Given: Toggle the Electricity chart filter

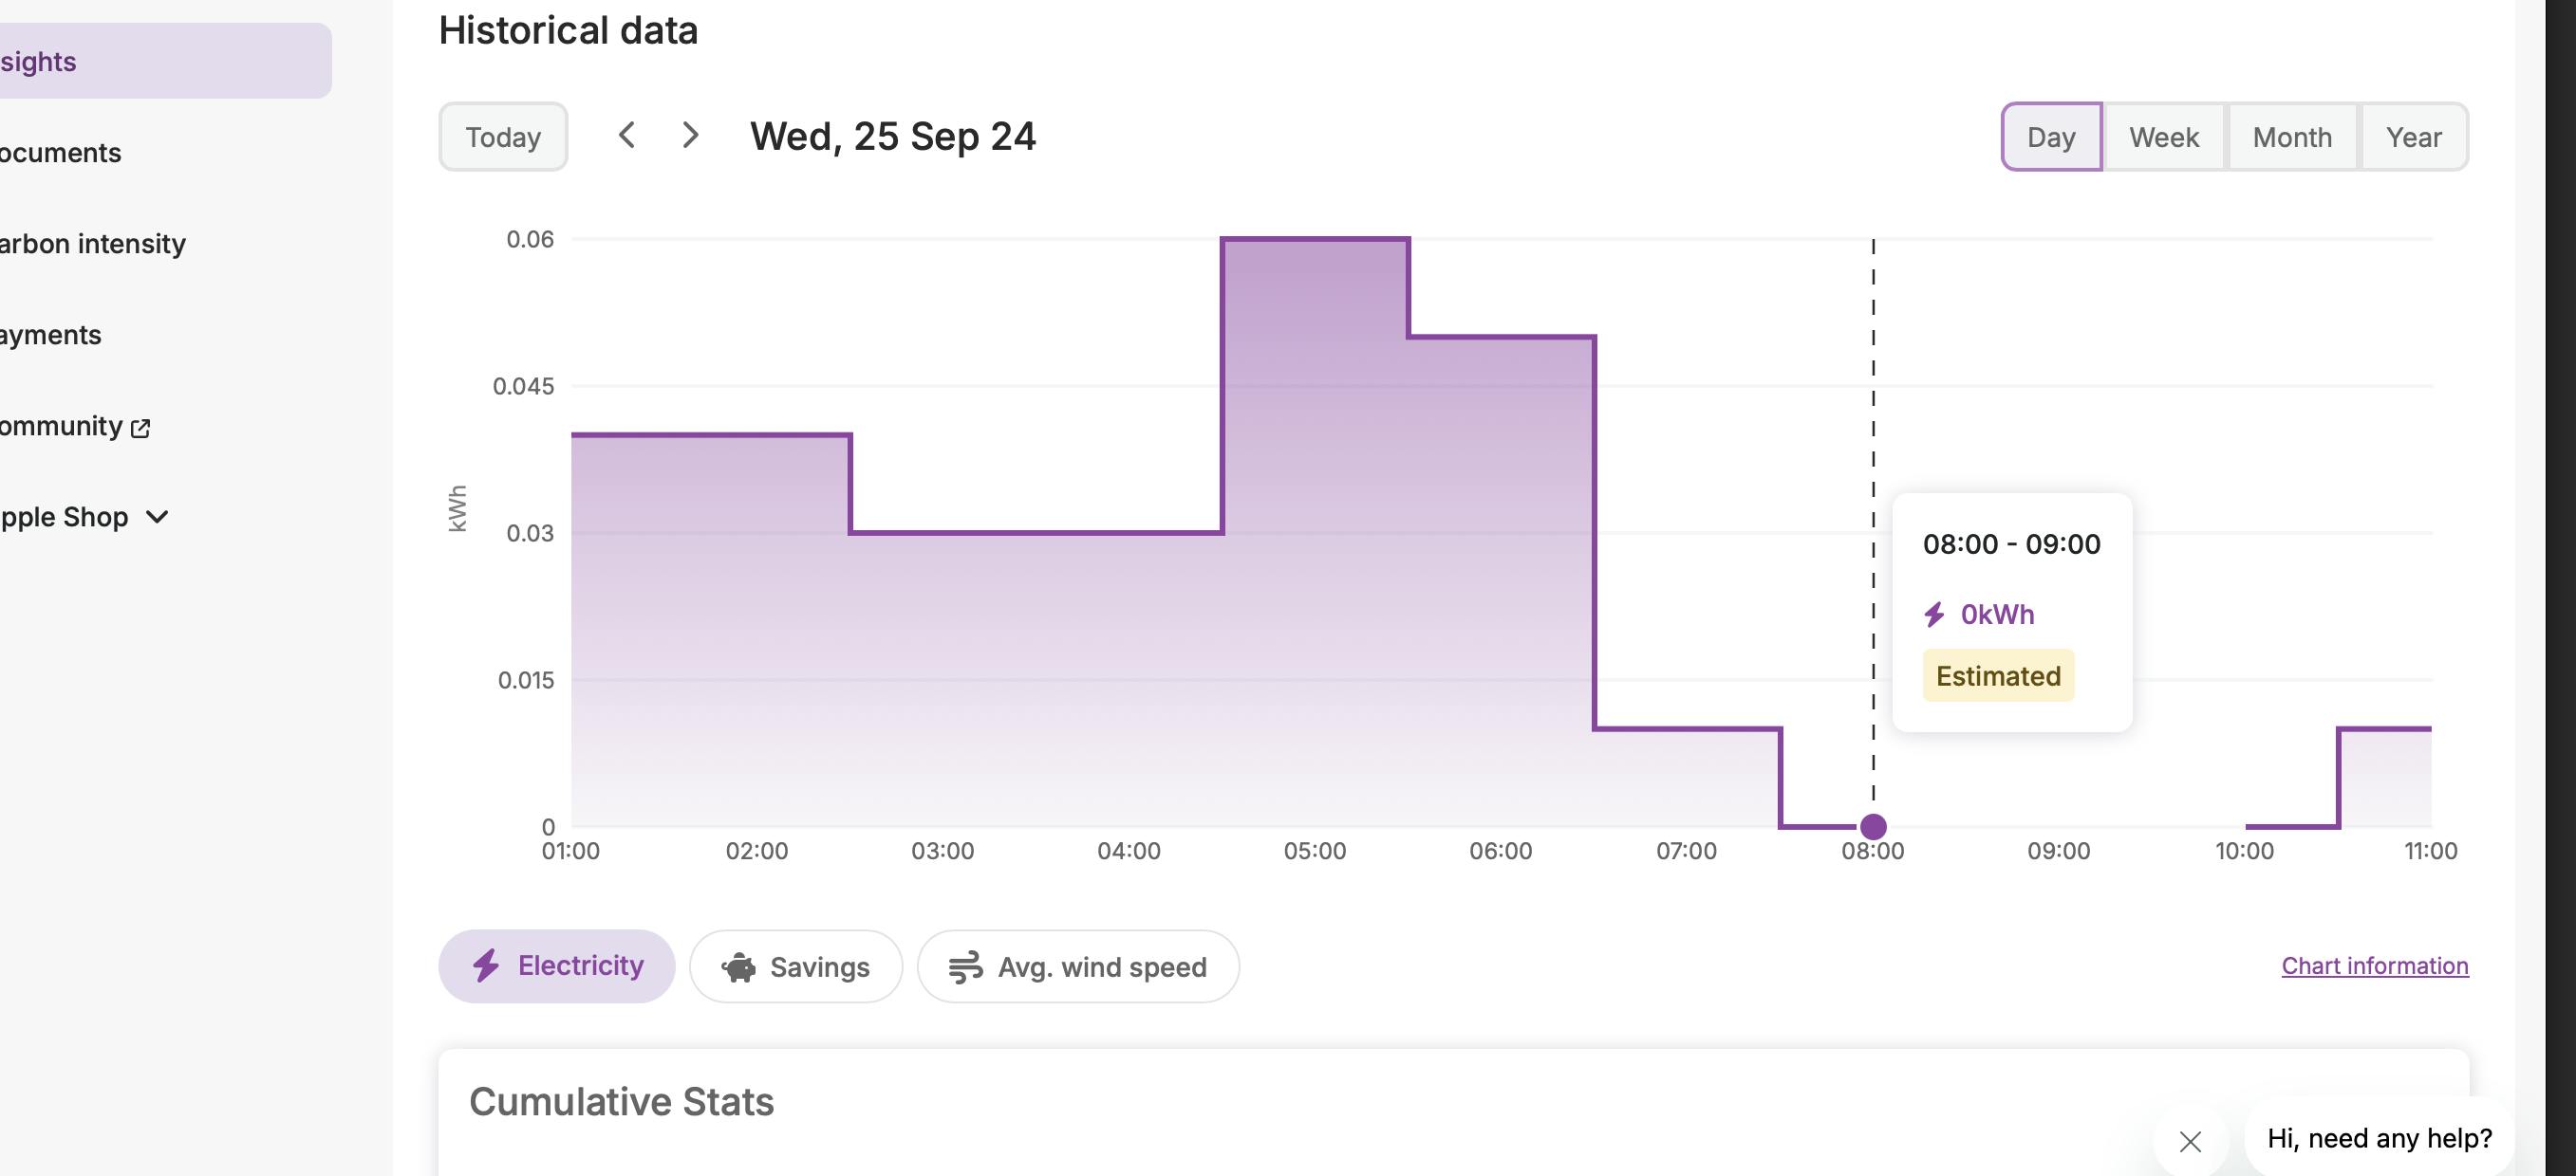Looking at the screenshot, I should click(x=557, y=966).
